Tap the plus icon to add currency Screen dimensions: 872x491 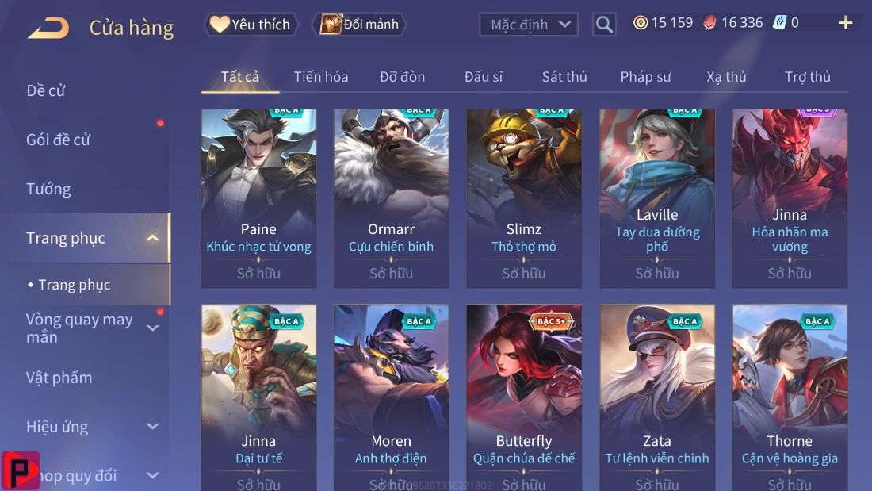[845, 23]
